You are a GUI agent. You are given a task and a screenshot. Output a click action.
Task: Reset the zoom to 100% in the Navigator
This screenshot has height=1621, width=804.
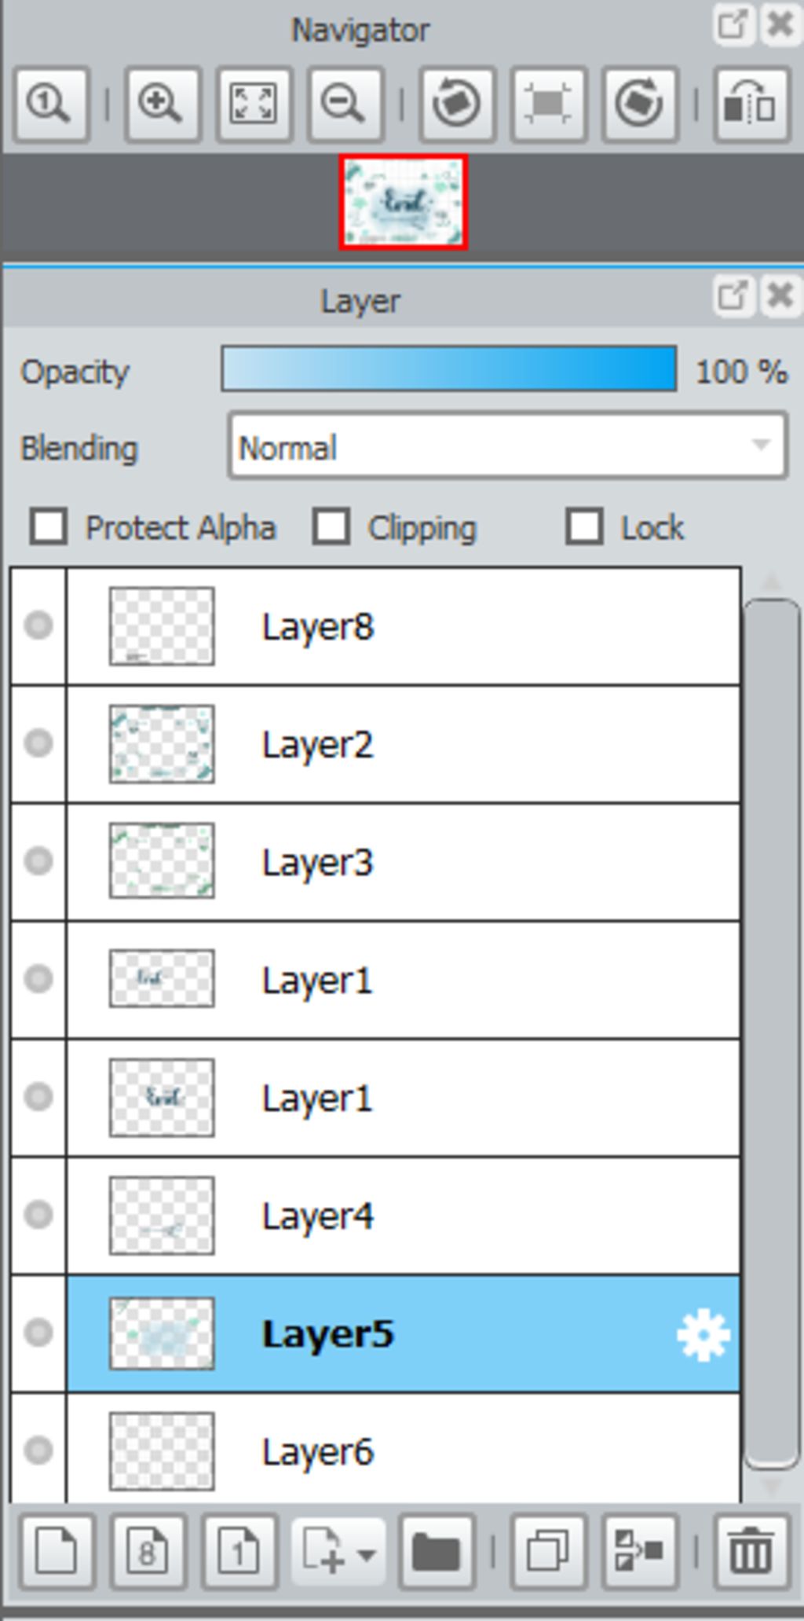[x=50, y=105]
